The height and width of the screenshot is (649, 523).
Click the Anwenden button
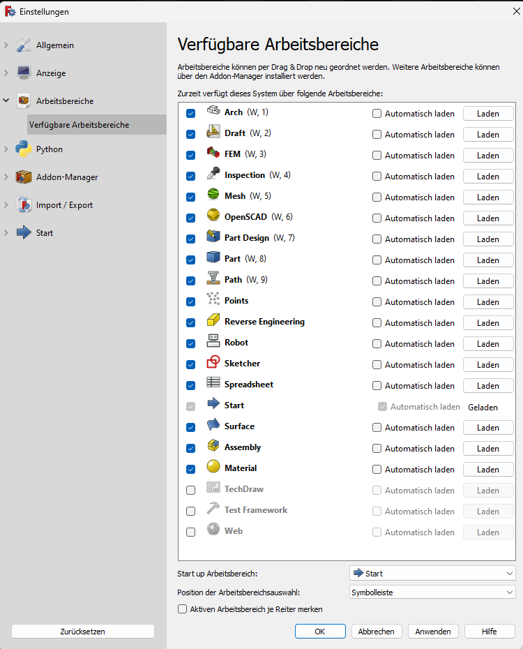coord(433,632)
